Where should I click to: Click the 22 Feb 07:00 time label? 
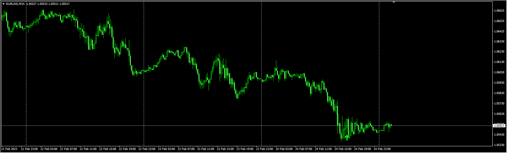click(69, 149)
